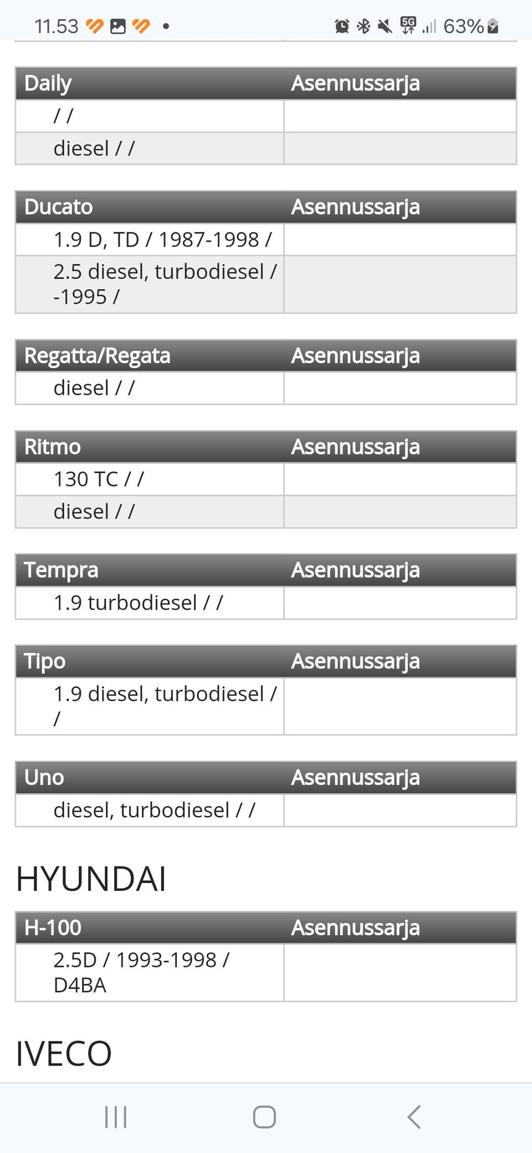Tap the HYUNDAI section heading
This screenshot has width=532, height=1153.
(x=91, y=879)
